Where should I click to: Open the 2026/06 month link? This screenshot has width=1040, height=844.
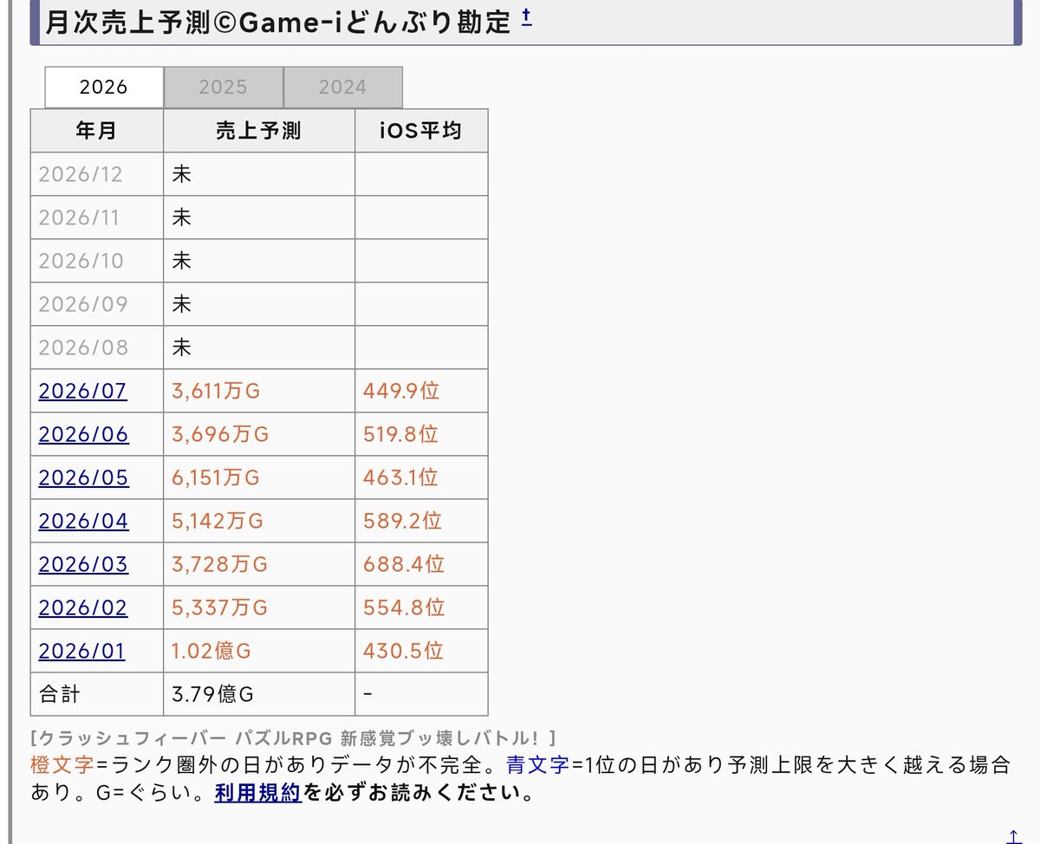click(84, 434)
